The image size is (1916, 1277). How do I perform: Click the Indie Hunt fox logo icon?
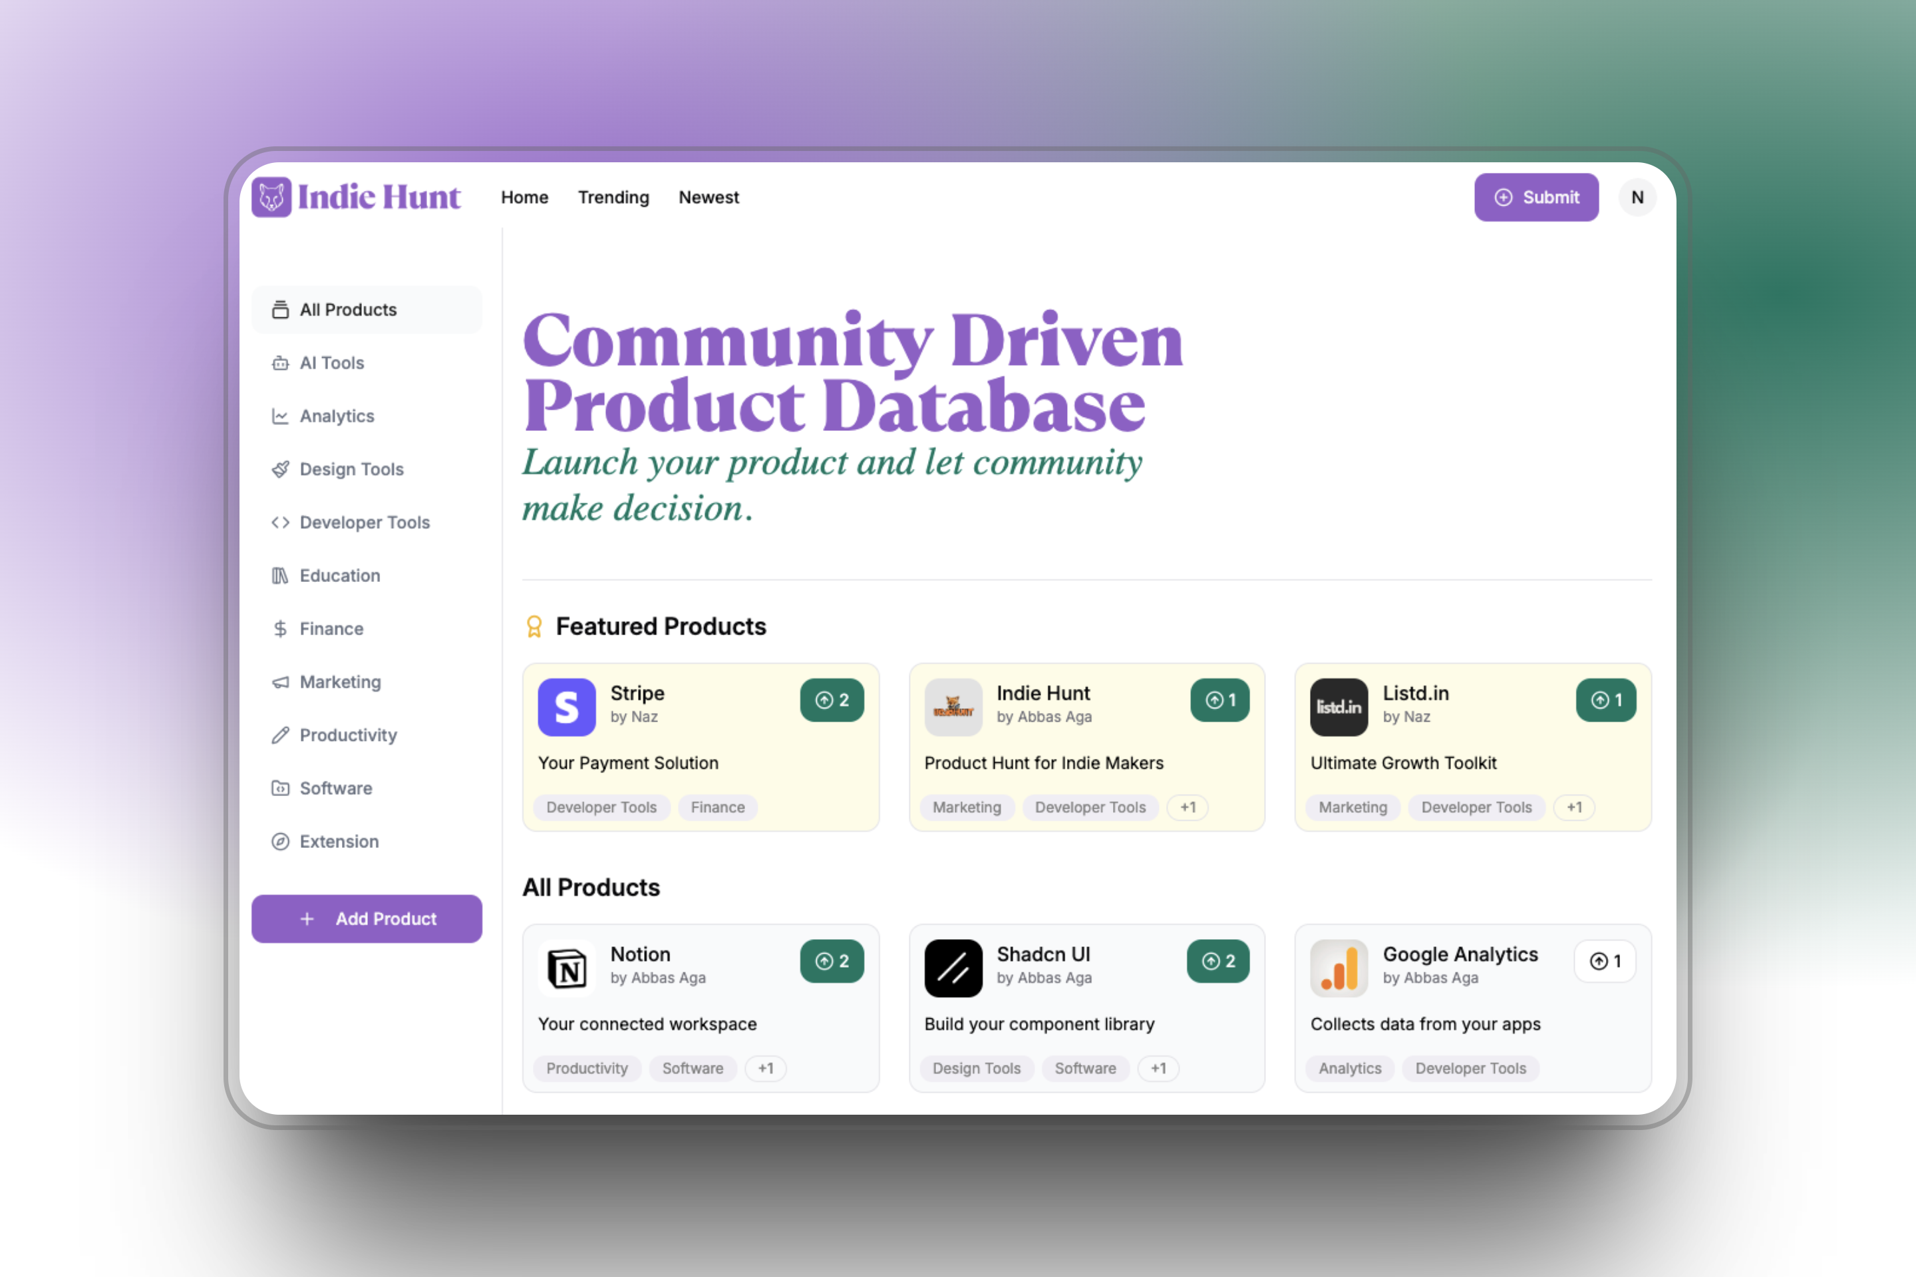[271, 197]
